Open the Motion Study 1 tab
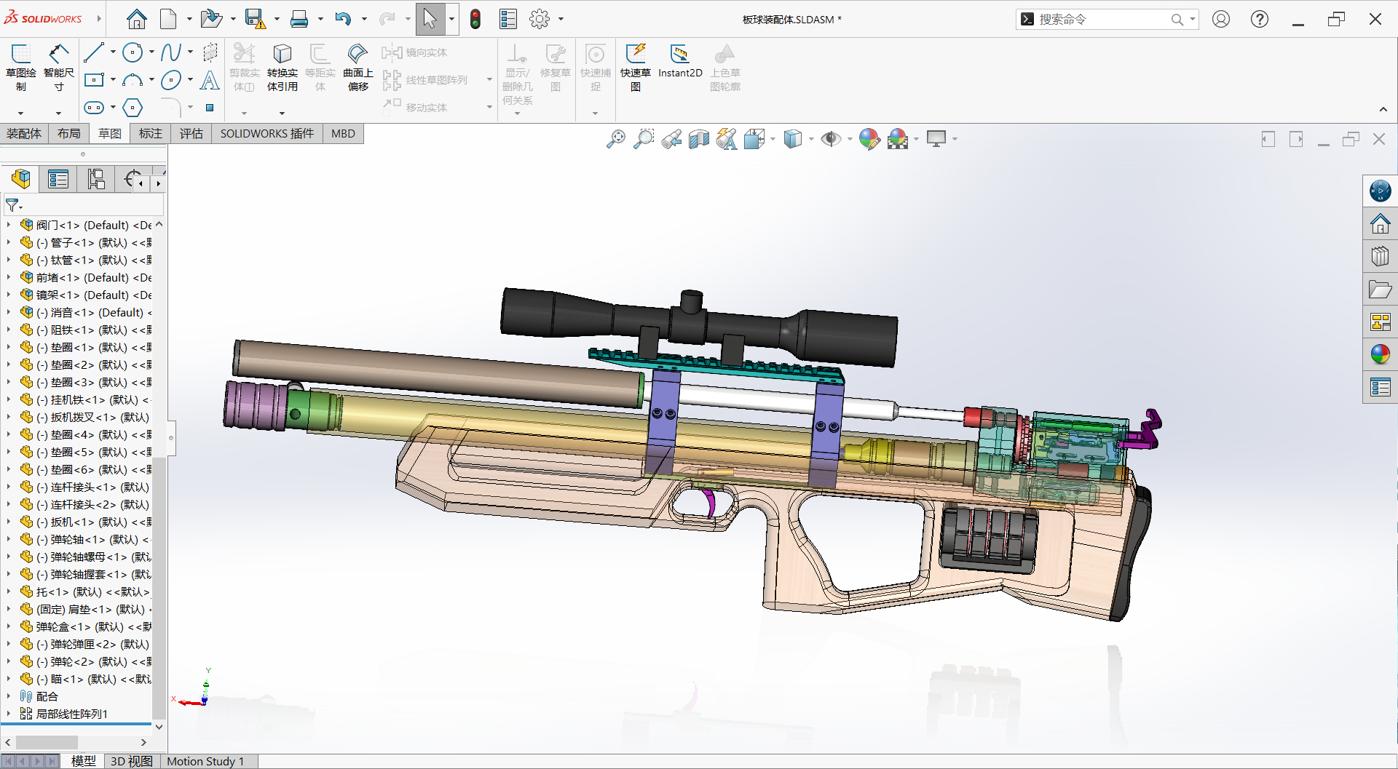Image resolution: width=1398 pixels, height=769 pixels. coord(206,761)
